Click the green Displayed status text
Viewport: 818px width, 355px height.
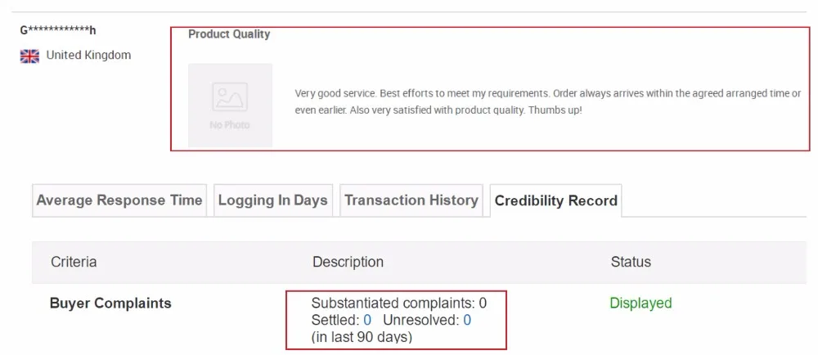pyautogui.click(x=640, y=303)
